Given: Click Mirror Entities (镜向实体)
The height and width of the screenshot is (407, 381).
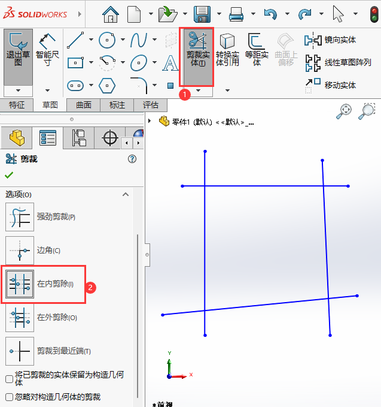Looking at the screenshot, I should coord(330,40).
